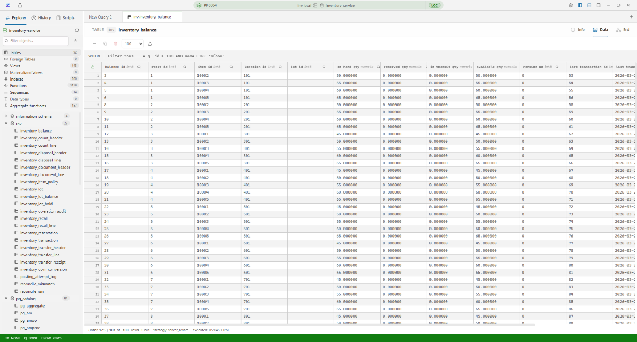Expand the information_schema schema node

[6, 116]
